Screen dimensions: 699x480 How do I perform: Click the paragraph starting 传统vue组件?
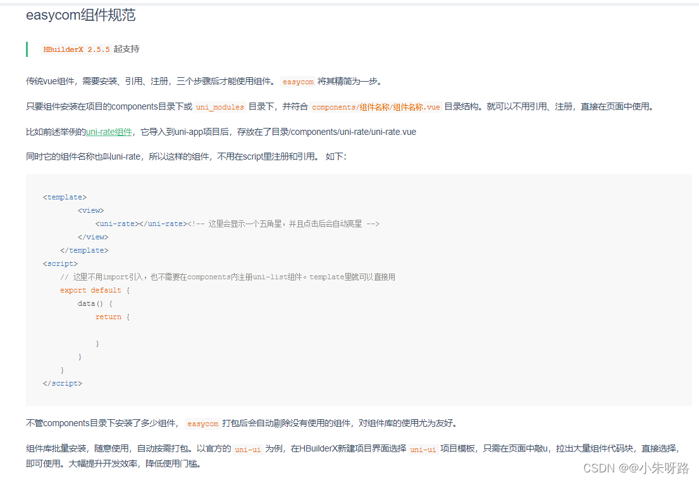[204, 81]
